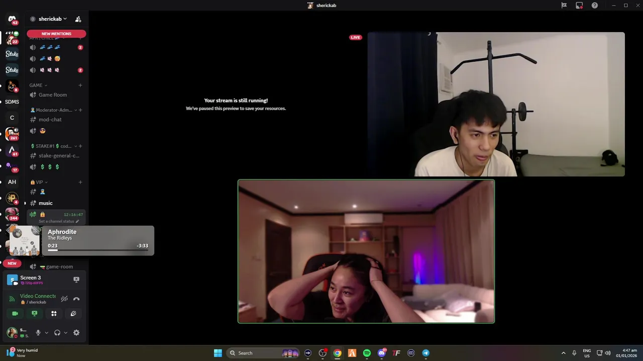This screenshot has width=643, height=361.
Task: Open the server with badge 8
Action: click(x=12, y=86)
